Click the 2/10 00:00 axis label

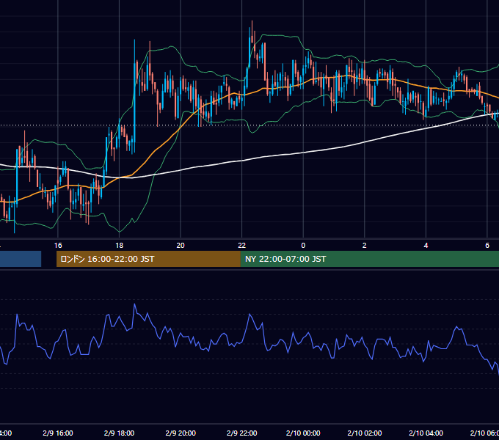[303, 433]
